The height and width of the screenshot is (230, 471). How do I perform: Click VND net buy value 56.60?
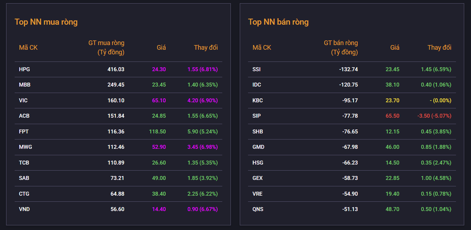click(117, 209)
